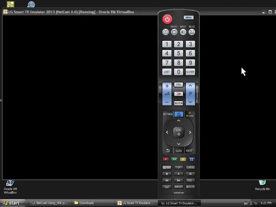This screenshot has height=207, width=276.
Task: Click the INFO button on the remote
Action: click(178, 187)
